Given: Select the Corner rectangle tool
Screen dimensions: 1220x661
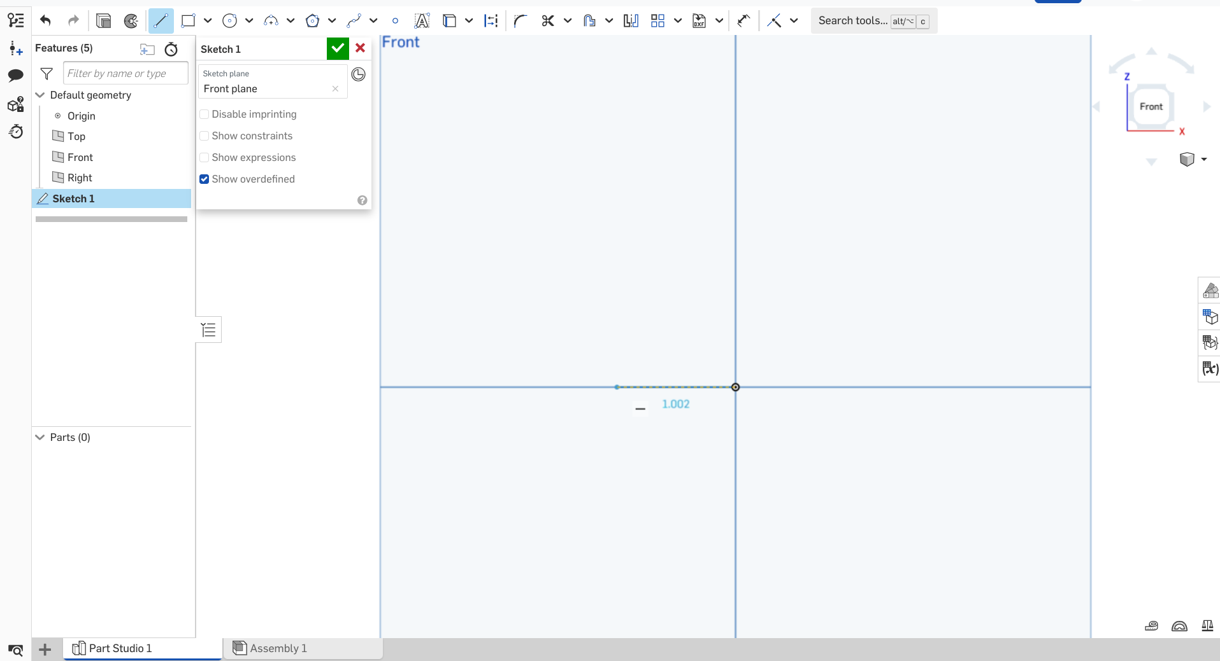Looking at the screenshot, I should (188, 21).
